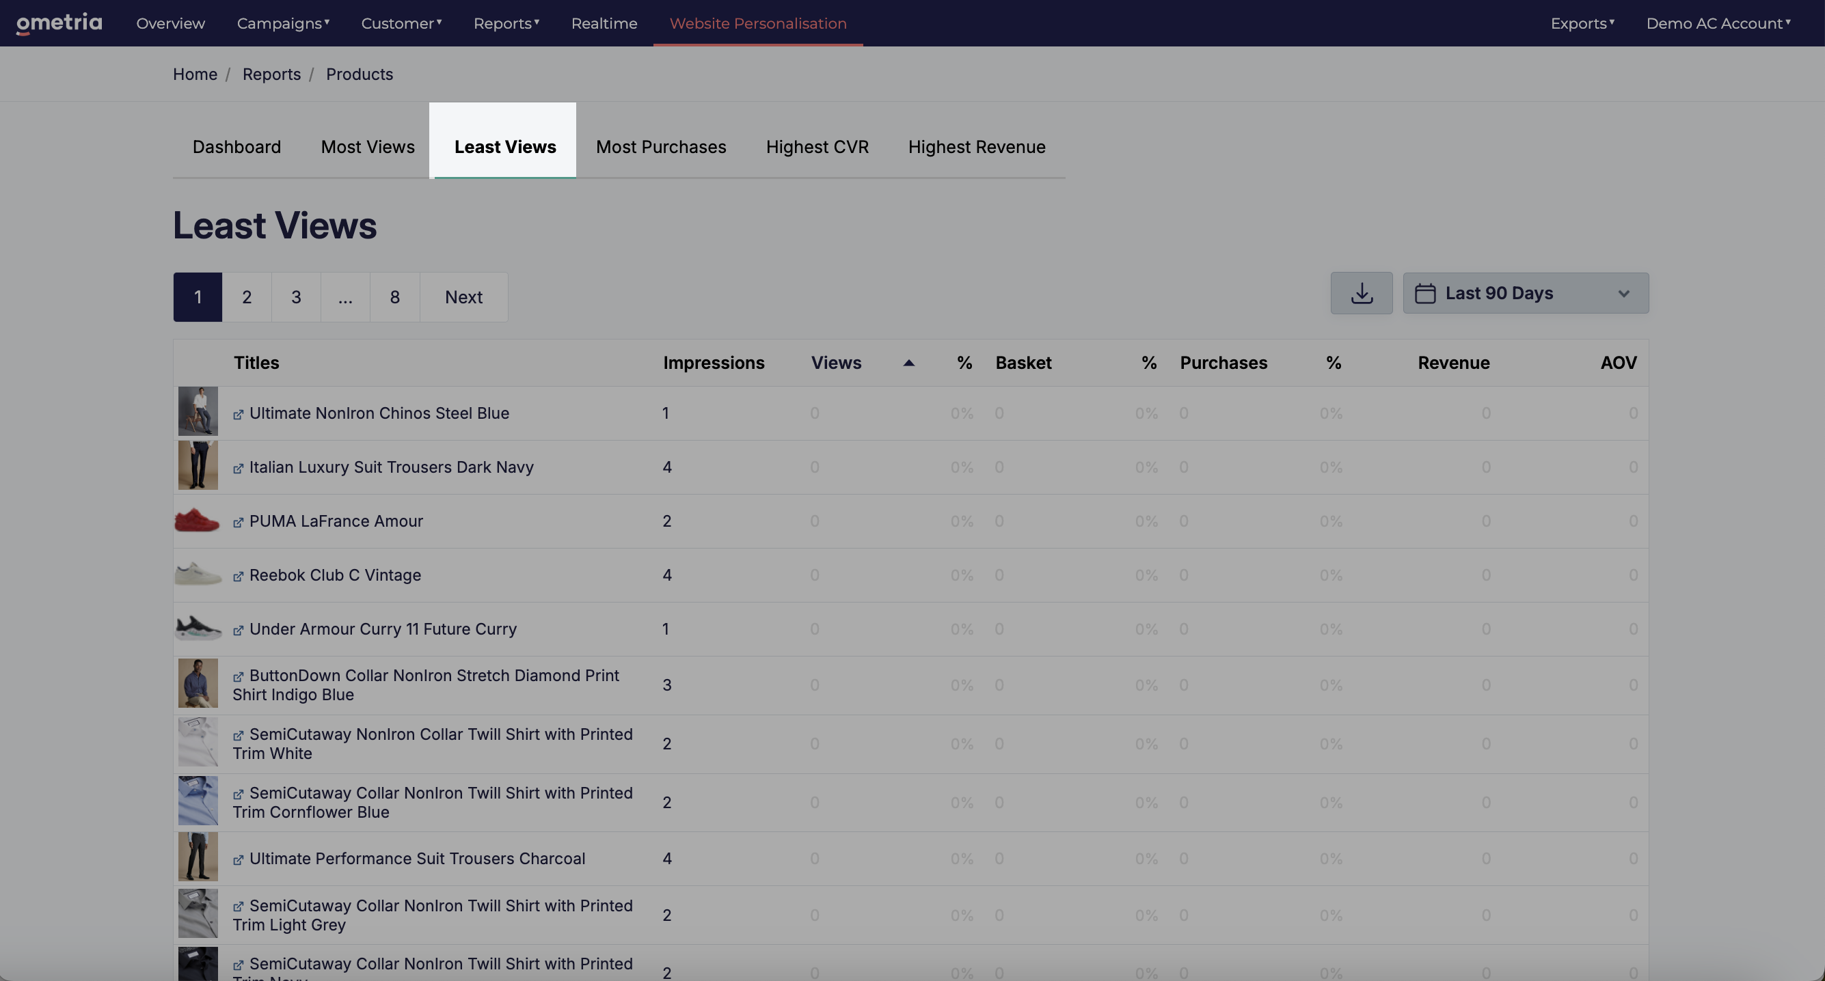
Task: Open the Demo AC Account menu
Action: pyautogui.click(x=1718, y=23)
